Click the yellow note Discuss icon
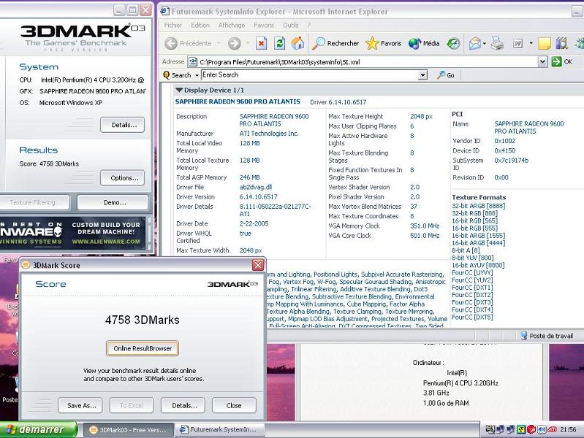 click(544, 44)
